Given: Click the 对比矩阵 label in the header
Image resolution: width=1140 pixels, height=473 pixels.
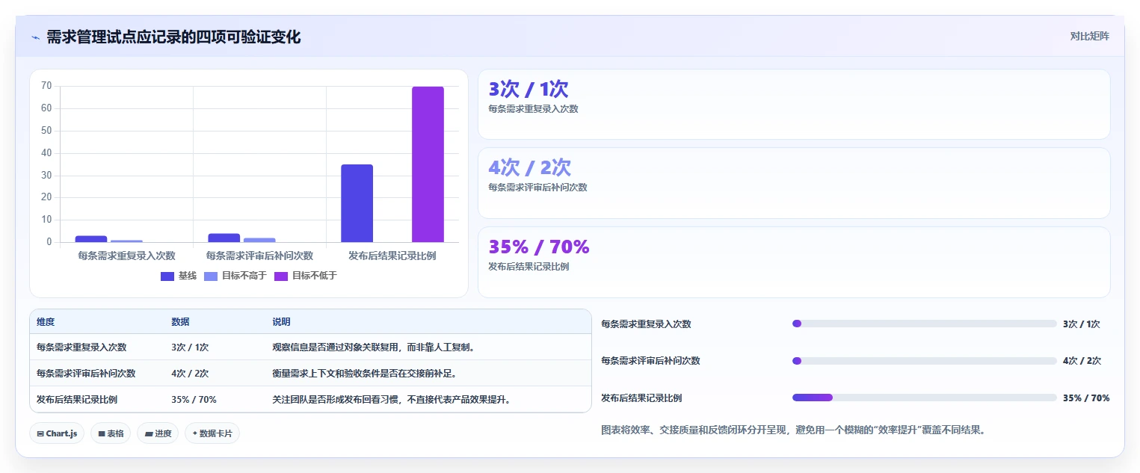Looking at the screenshot, I should click(1089, 36).
